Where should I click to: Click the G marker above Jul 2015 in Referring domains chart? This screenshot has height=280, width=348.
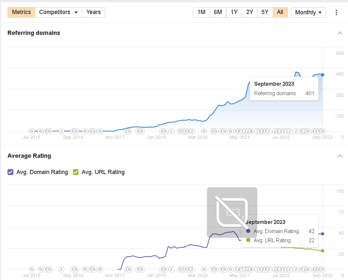32,131
